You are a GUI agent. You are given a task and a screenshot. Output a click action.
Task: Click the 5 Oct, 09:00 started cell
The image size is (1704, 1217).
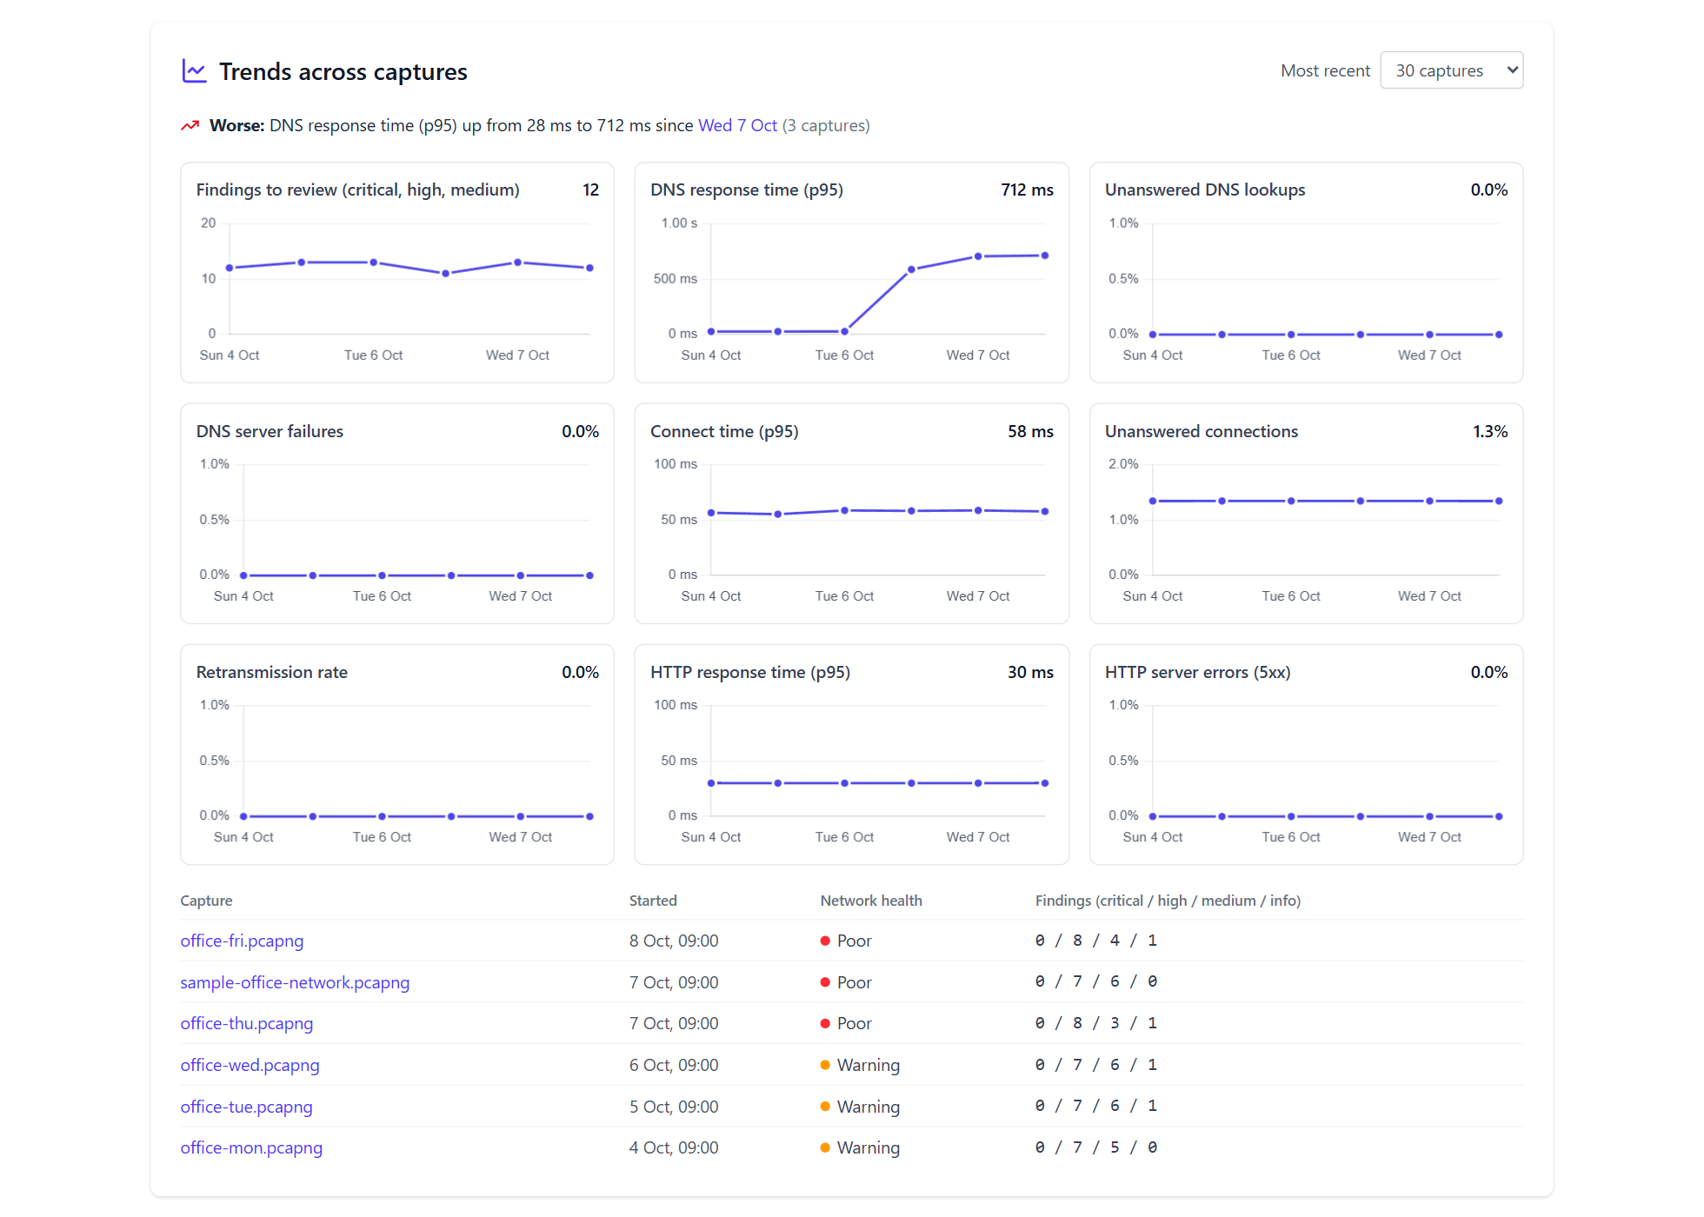674,1107
